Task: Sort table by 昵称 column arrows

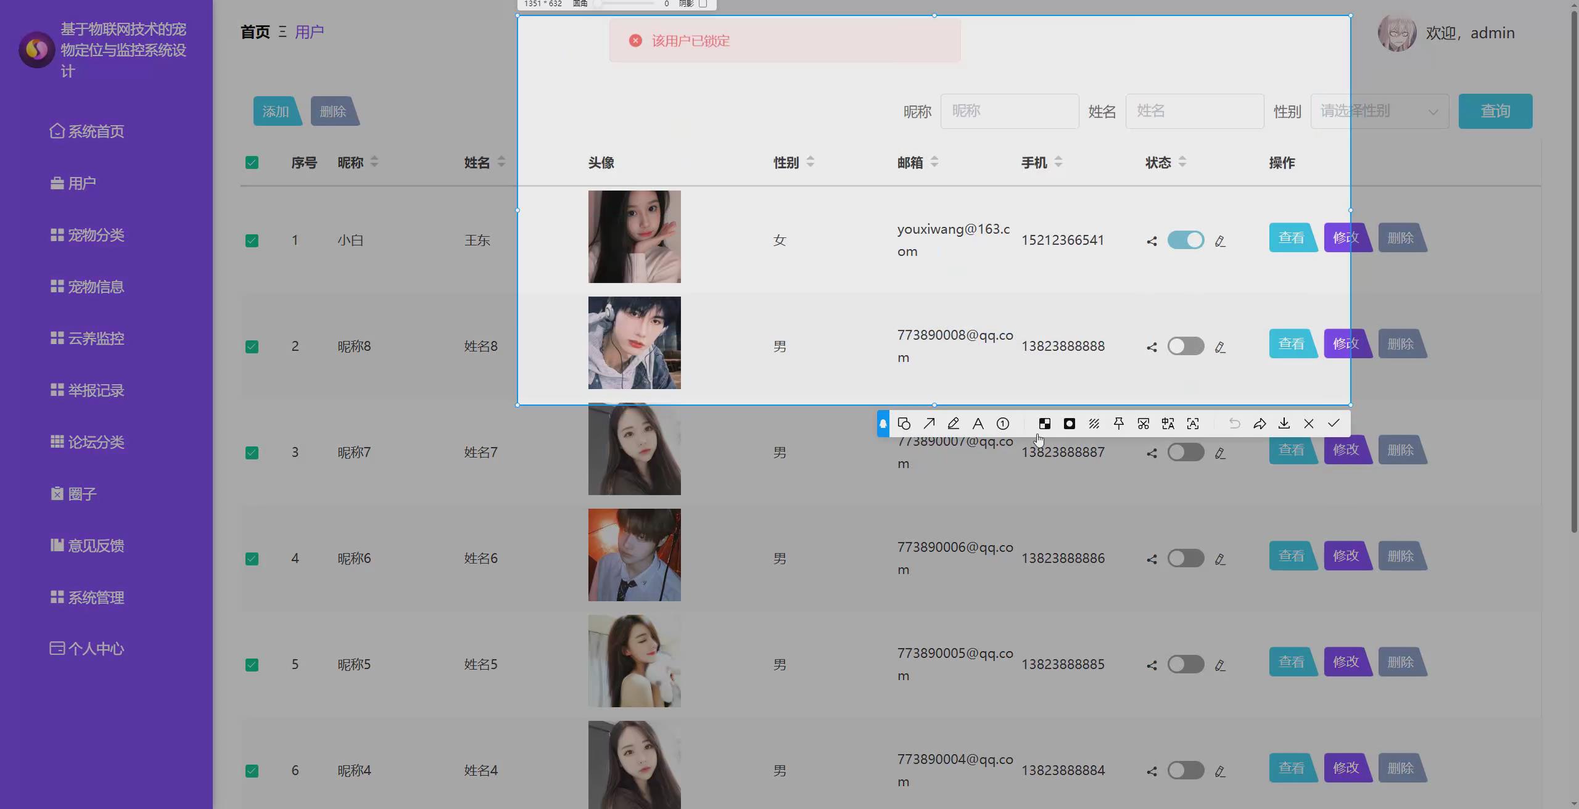Action: tap(374, 162)
